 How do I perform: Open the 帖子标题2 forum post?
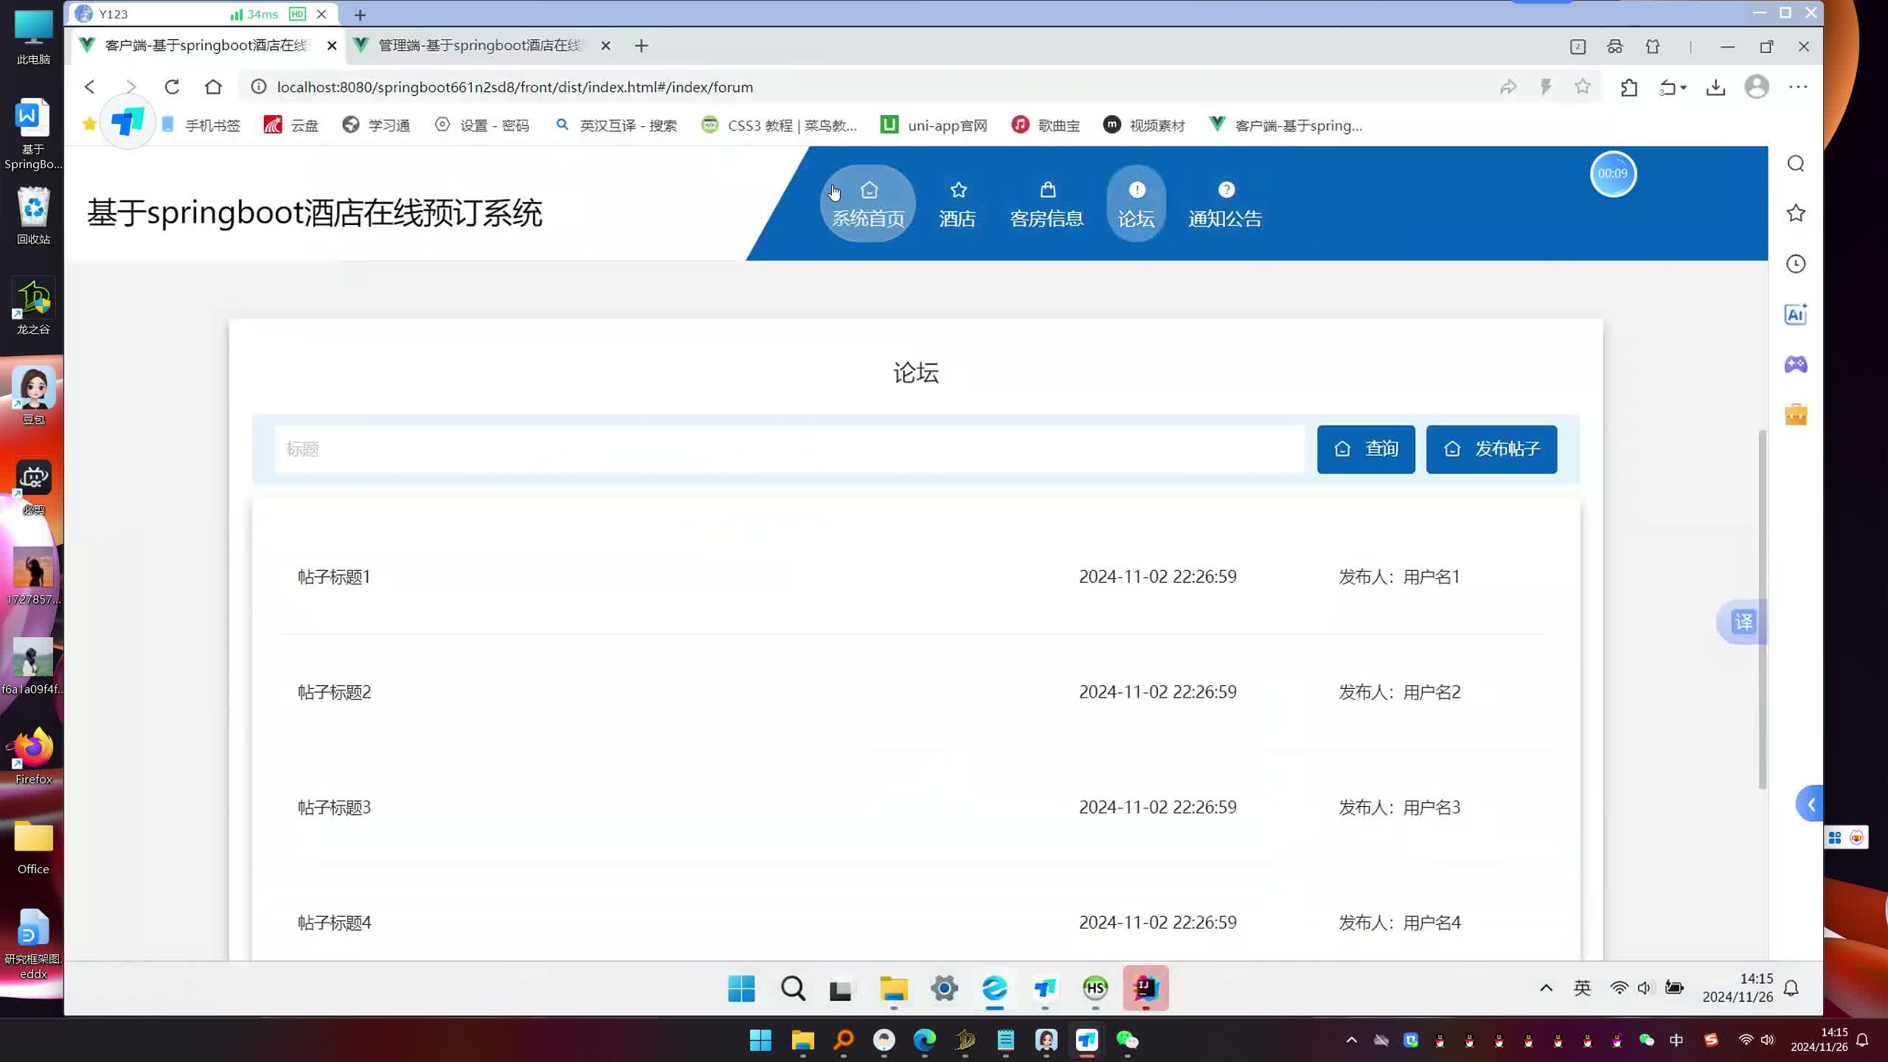pos(334,692)
